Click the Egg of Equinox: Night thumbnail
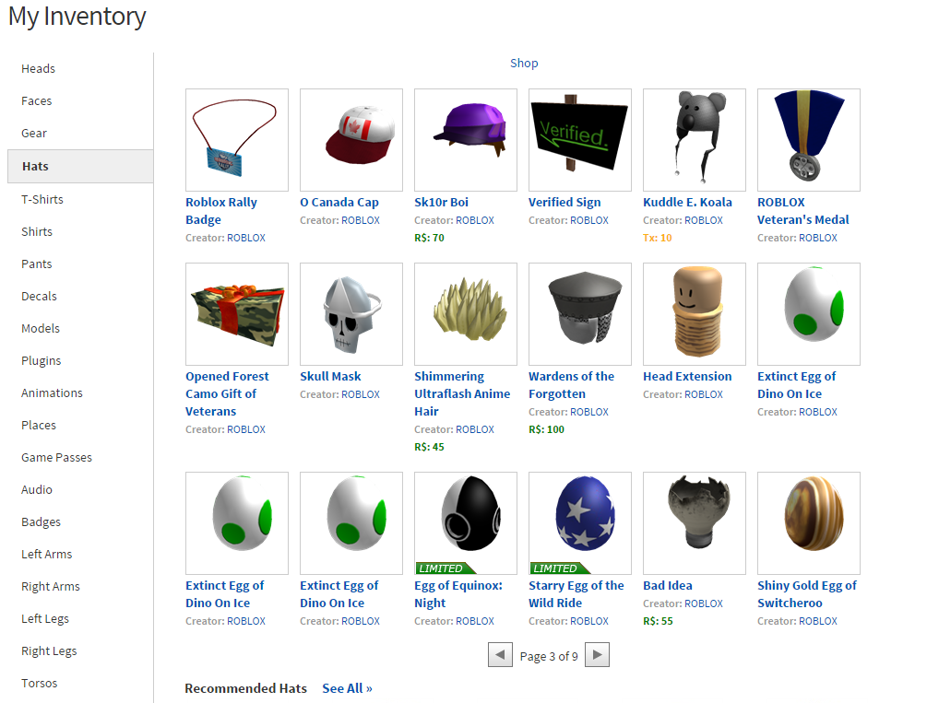The width and height of the screenshot is (927, 703). click(466, 522)
